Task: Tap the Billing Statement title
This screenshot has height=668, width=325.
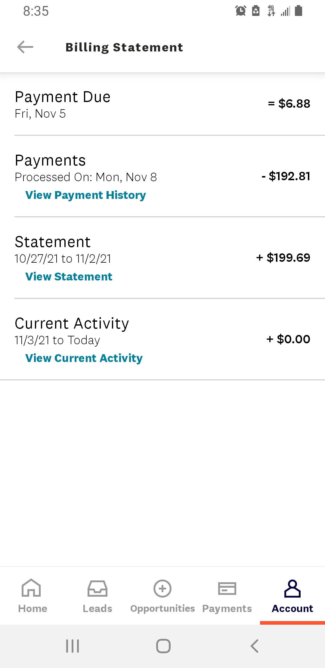Action: pyautogui.click(x=124, y=47)
